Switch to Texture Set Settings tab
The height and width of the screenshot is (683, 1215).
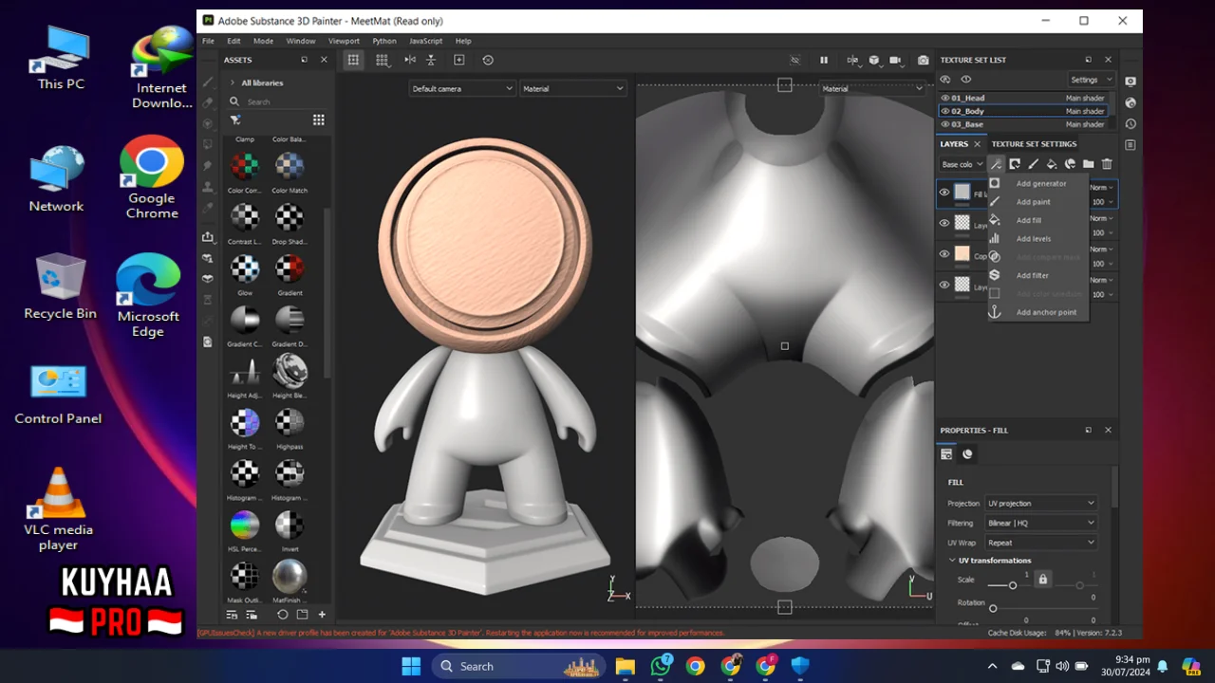[1034, 144]
